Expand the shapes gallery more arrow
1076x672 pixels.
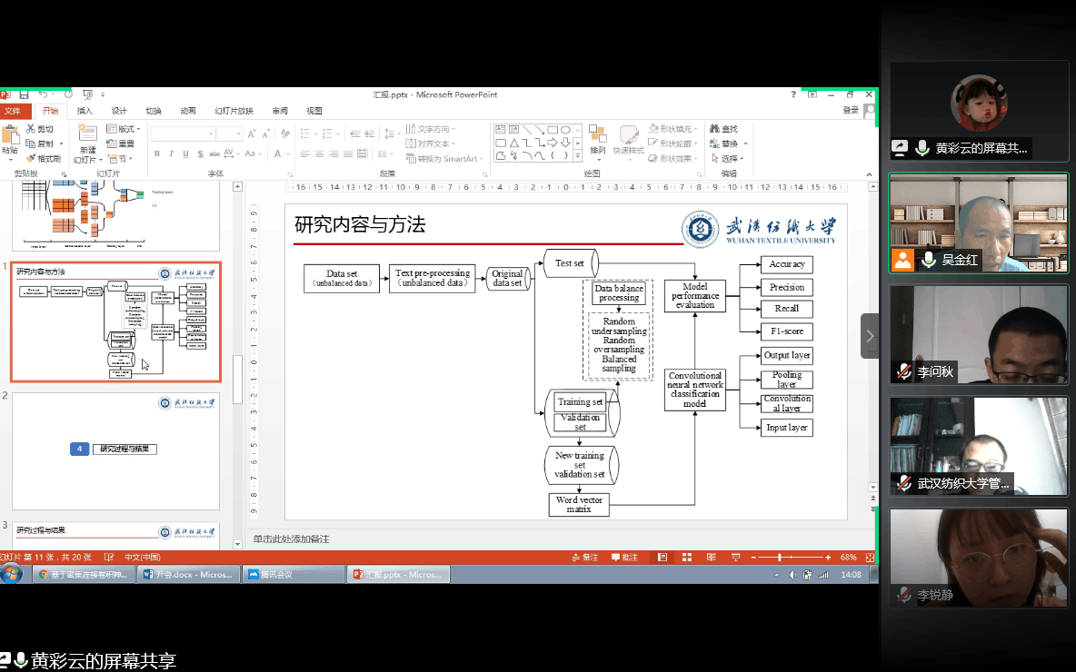point(577,156)
